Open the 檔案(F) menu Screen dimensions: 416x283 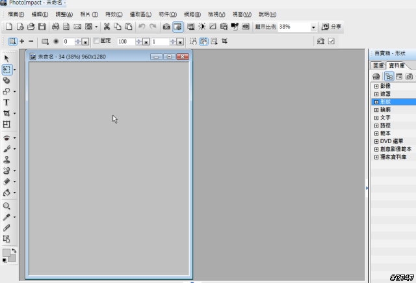(16, 14)
